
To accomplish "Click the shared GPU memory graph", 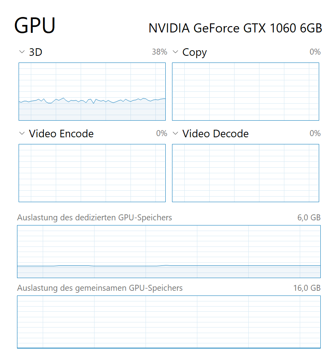I will coord(169,322).
